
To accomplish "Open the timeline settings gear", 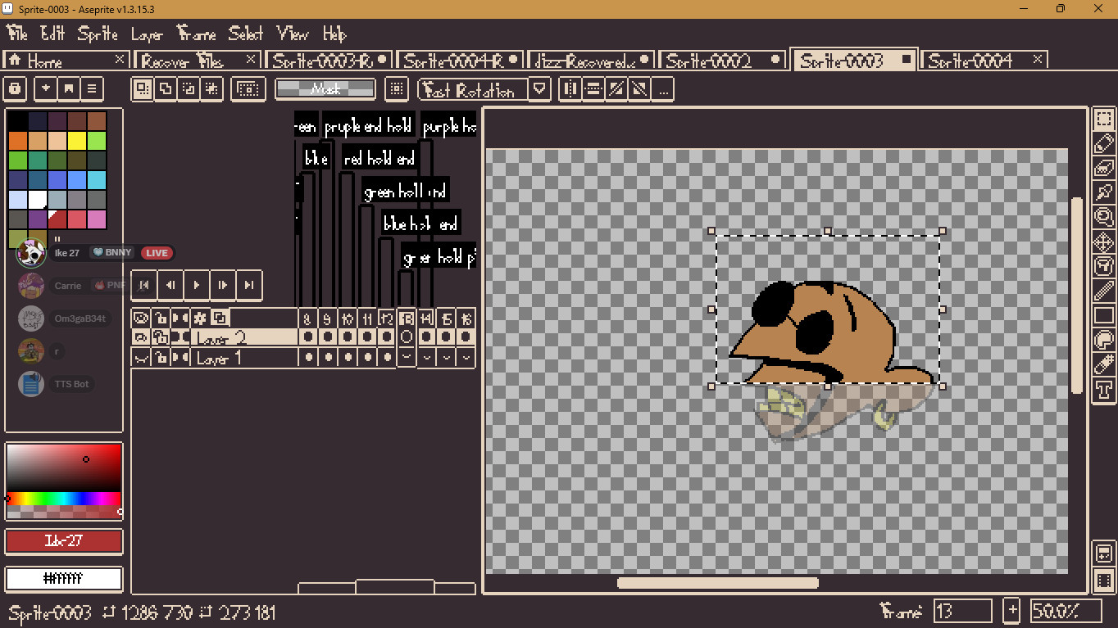I will tap(200, 318).
